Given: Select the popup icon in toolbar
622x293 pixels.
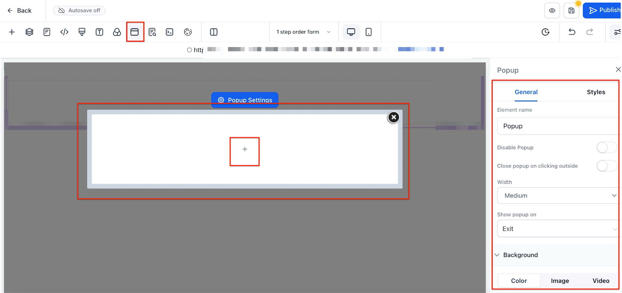Looking at the screenshot, I should 135,32.
